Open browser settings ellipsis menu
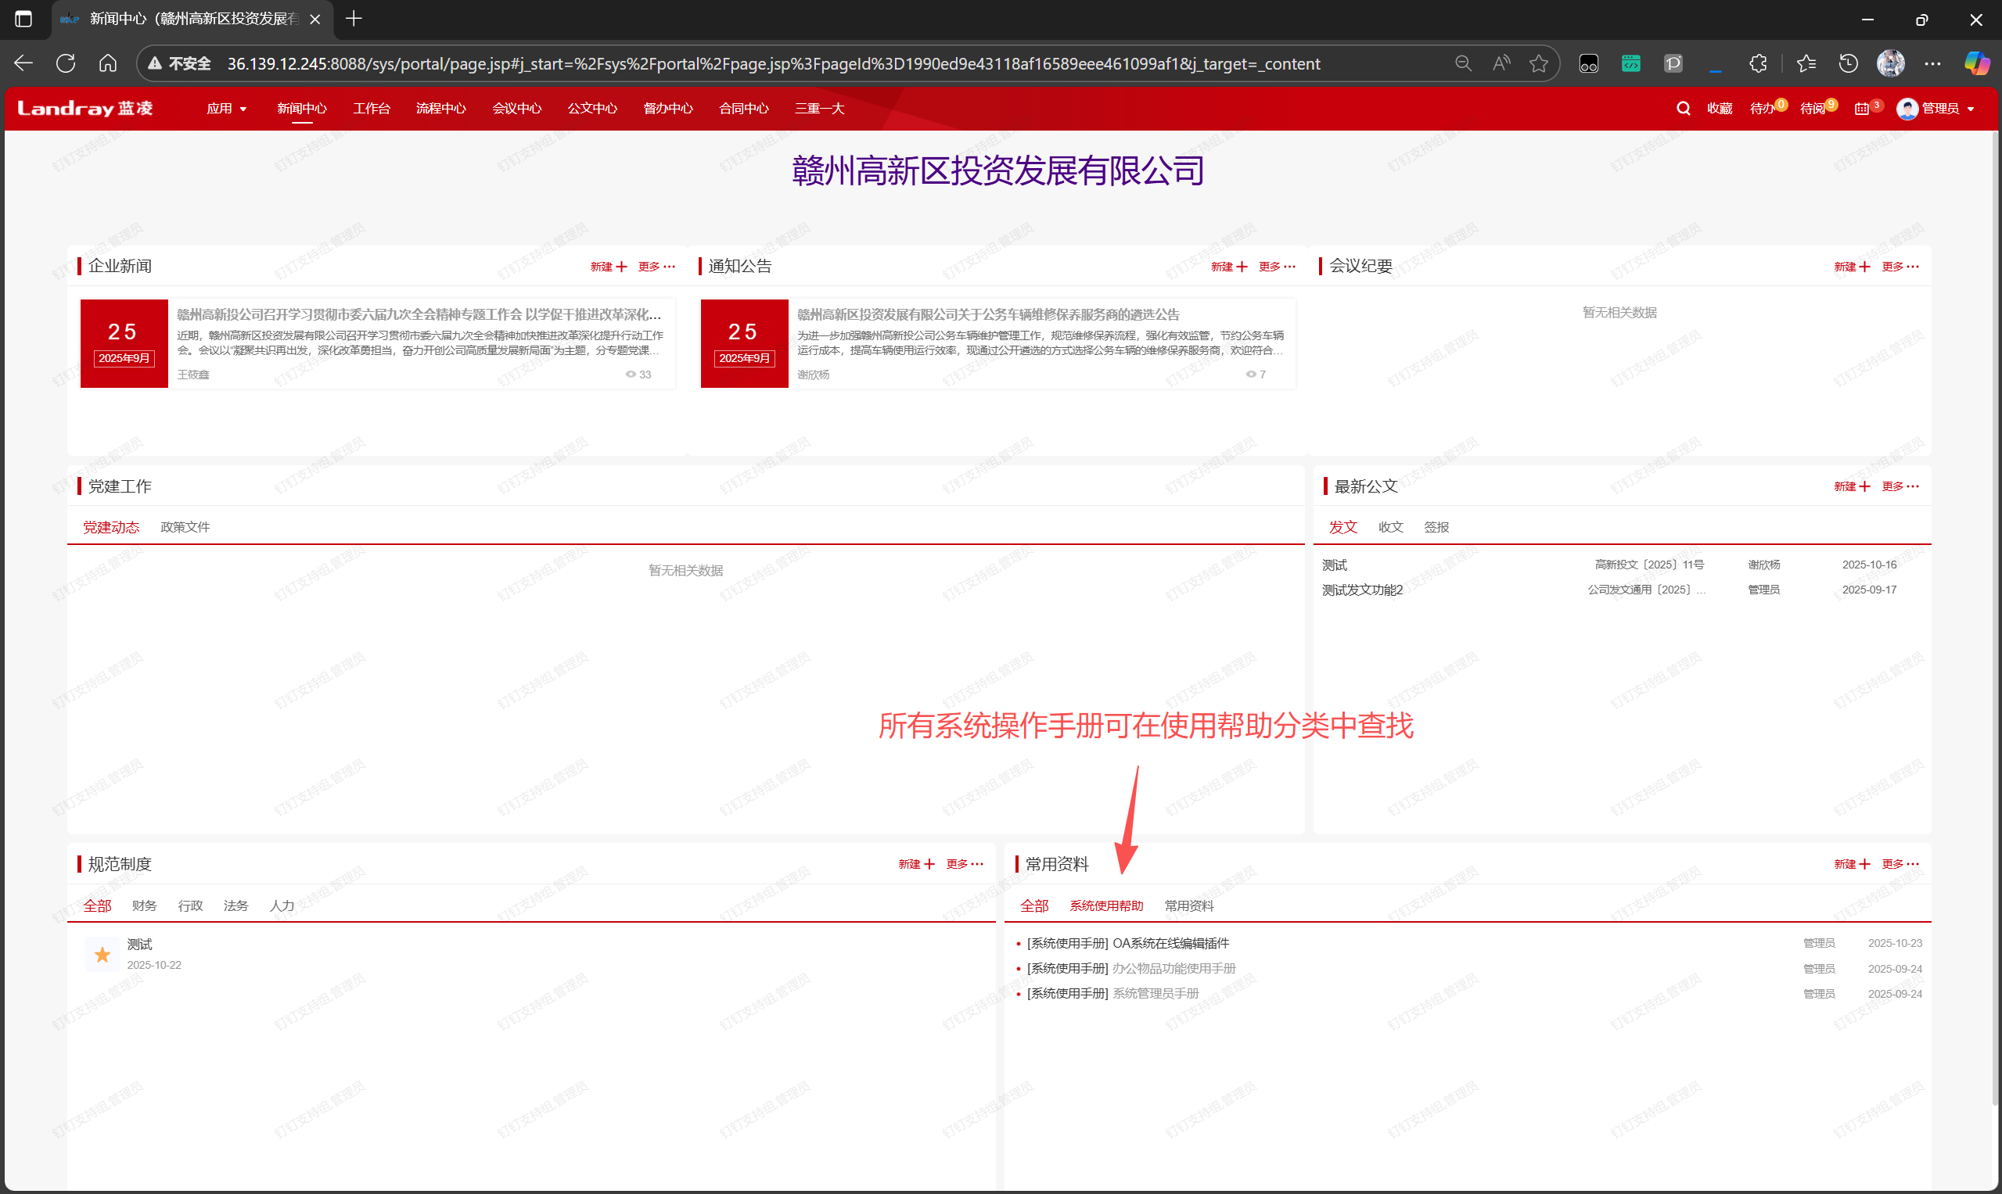Screen dimensions: 2002x1194 click(1933, 63)
